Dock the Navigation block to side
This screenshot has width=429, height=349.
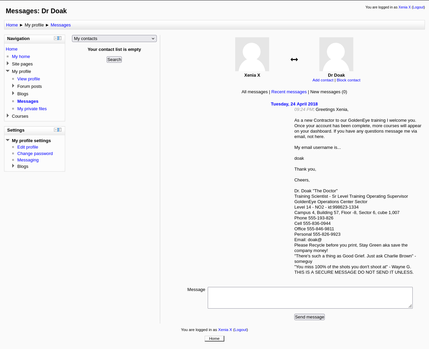60,38
